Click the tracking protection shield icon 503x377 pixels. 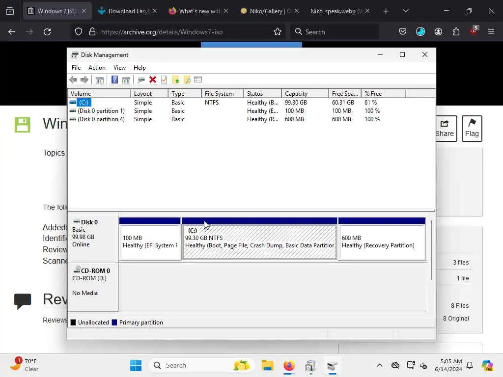tap(79, 32)
